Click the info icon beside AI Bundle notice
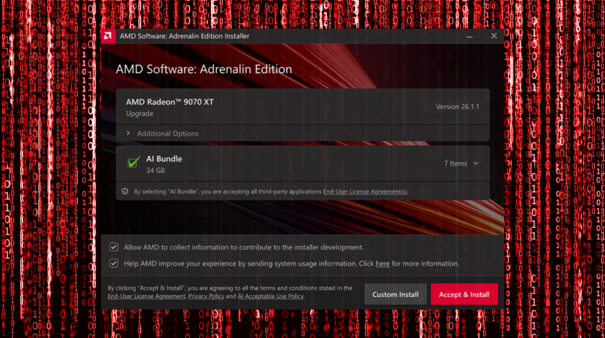This screenshot has width=605, height=338. [x=125, y=191]
